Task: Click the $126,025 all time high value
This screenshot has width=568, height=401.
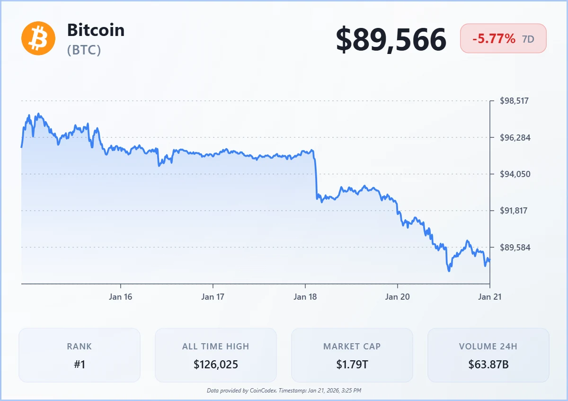Action: (216, 365)
